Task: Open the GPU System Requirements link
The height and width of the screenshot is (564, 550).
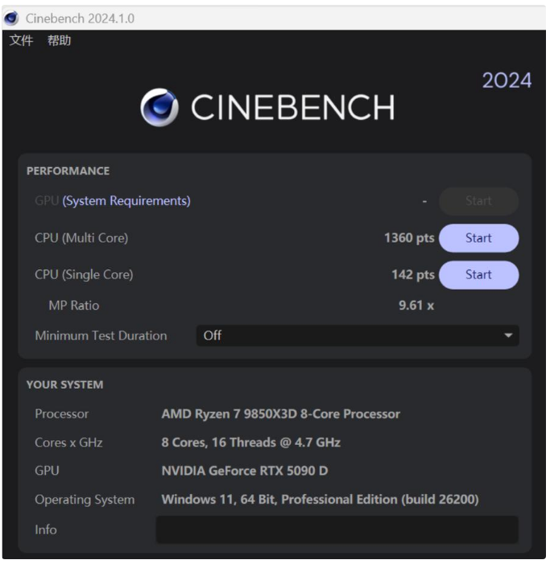Action: [x=126, y=201]
